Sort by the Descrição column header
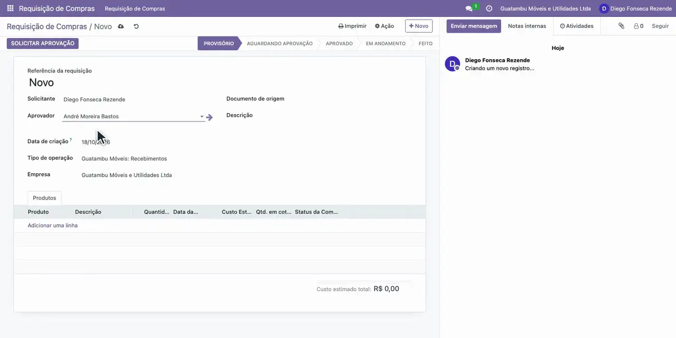The image size is (676, 338). [x=88, y=212]
